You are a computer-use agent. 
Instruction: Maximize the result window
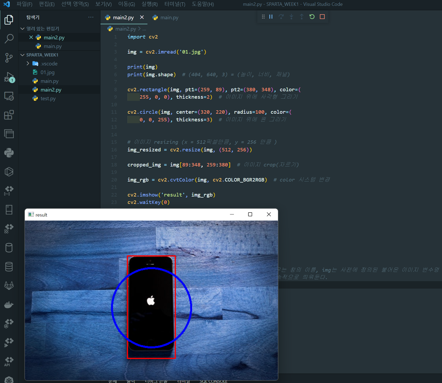[250, 214]
